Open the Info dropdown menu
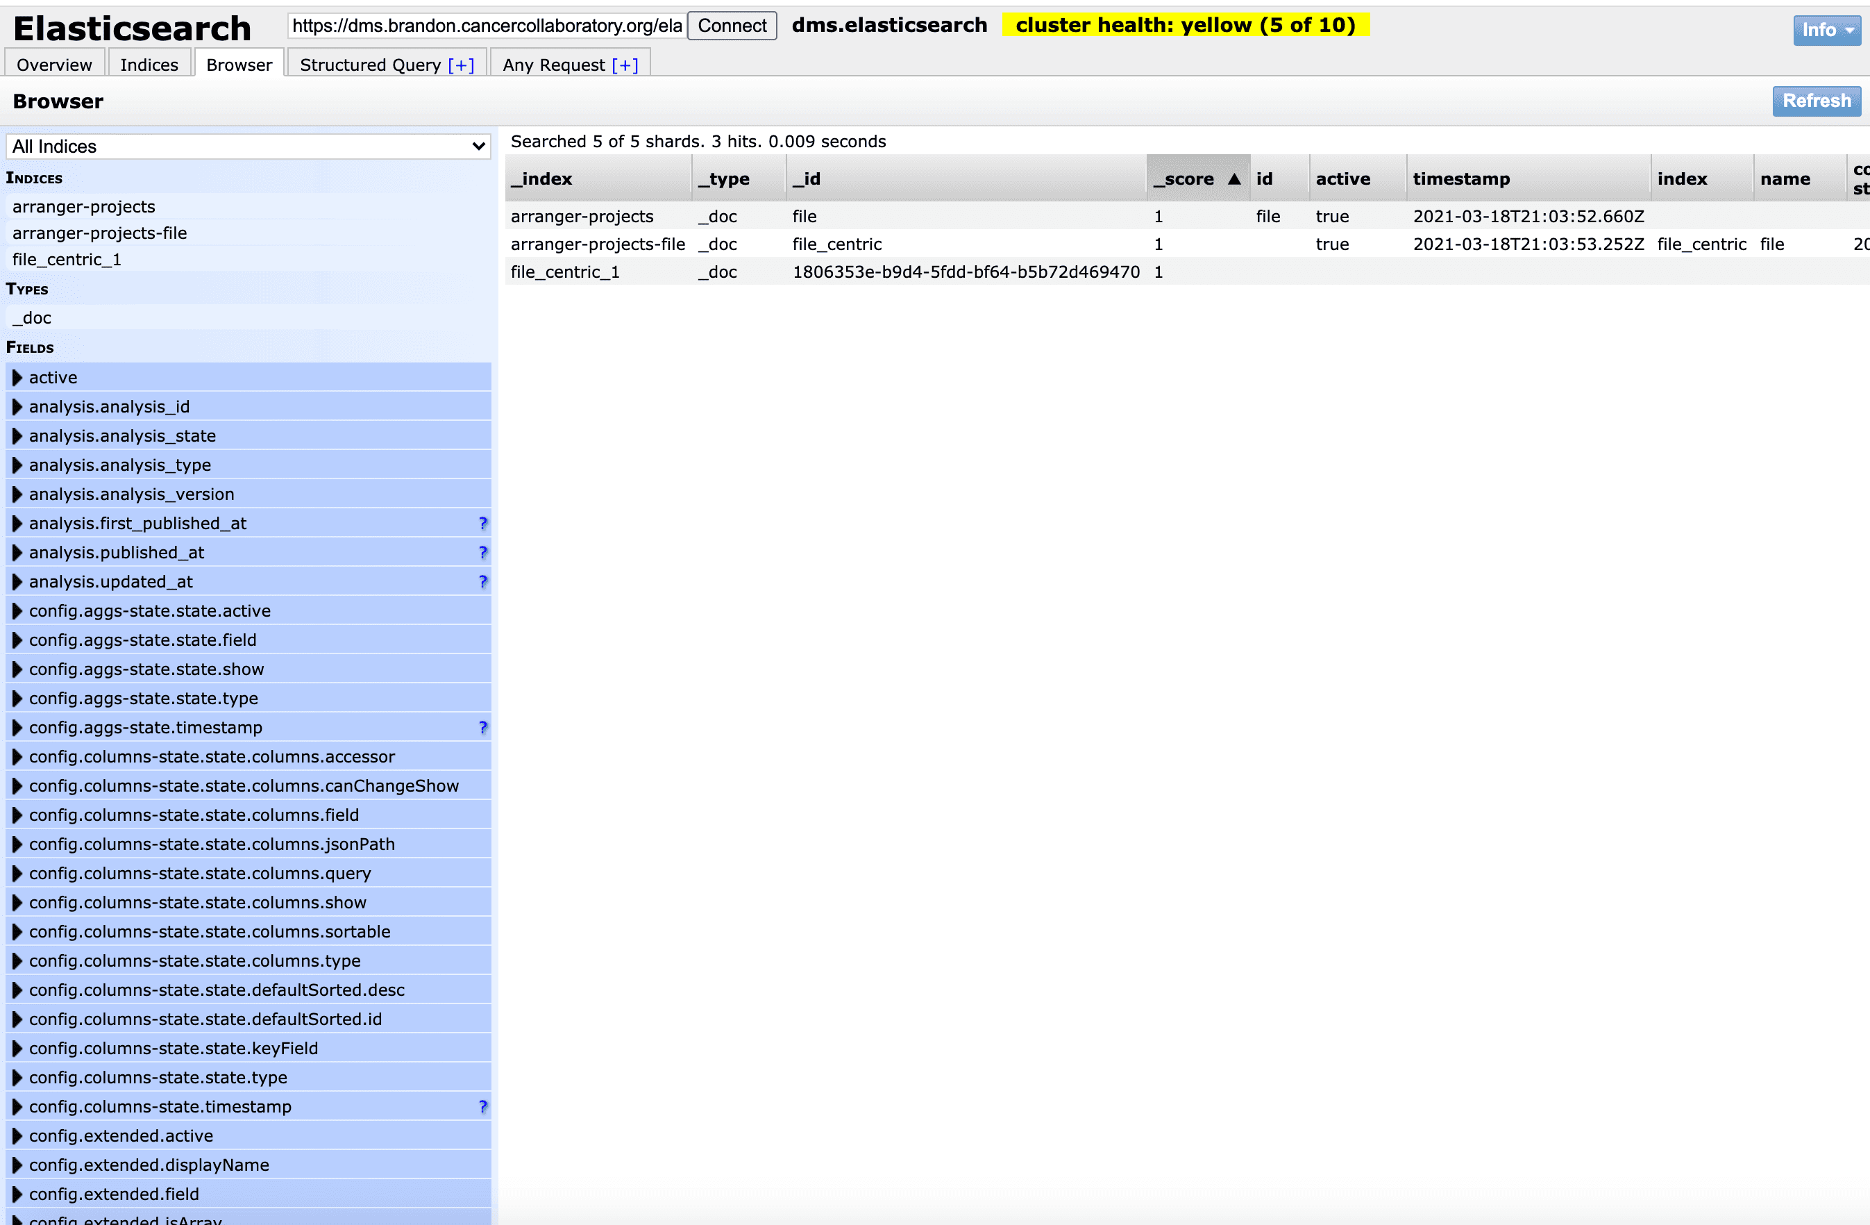The width and height of the screenshot is (1870, 1225). (x=1827, y=30)
